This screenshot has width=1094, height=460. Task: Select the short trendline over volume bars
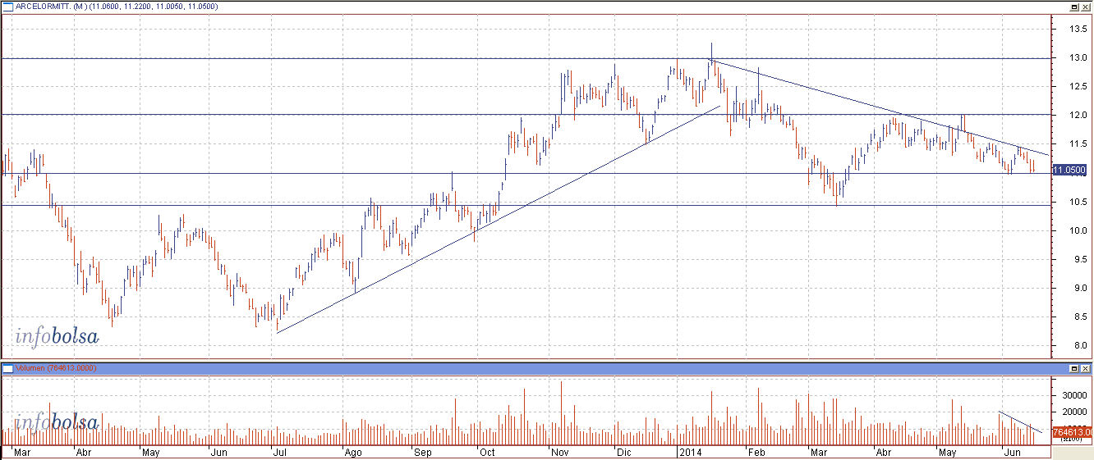tap(1021, 421)
